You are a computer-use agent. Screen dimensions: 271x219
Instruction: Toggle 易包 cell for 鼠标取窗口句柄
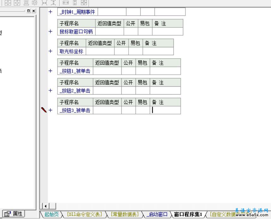tap(145, 32)
